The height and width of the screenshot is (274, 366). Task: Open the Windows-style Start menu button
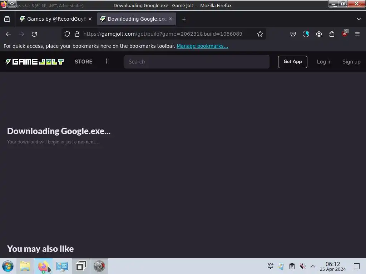click(x=8, y=266)
